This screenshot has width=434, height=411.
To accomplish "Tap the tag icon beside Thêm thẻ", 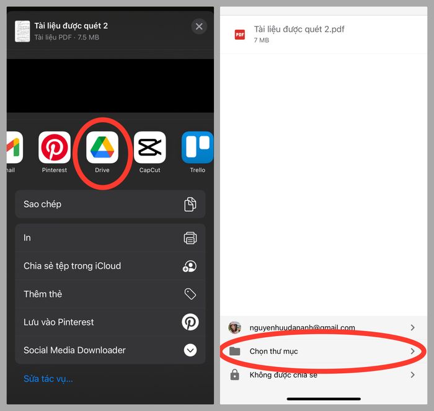I will pyautogui.click(x=190, y=294).
